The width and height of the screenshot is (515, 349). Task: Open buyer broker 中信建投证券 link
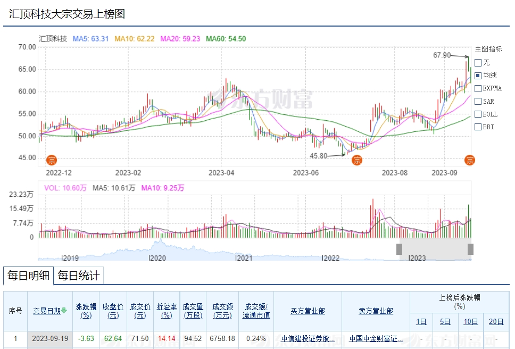point(308,338)
